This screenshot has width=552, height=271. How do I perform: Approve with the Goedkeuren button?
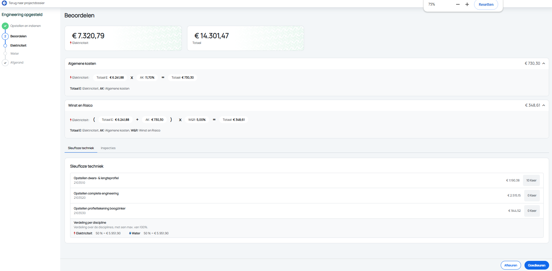coord(536,265)
